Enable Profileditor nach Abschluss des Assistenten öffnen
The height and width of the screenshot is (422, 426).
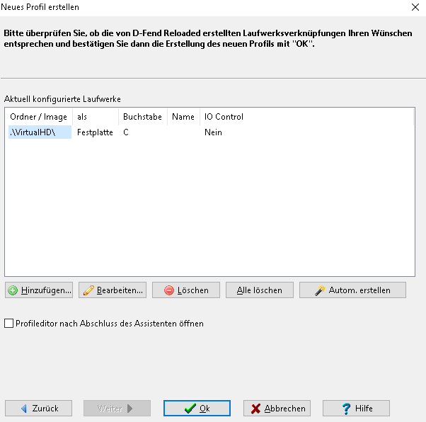9,324
